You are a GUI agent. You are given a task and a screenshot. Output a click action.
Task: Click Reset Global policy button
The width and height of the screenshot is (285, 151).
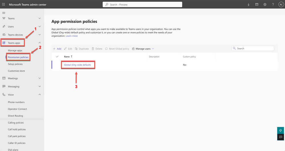[117, 49]
